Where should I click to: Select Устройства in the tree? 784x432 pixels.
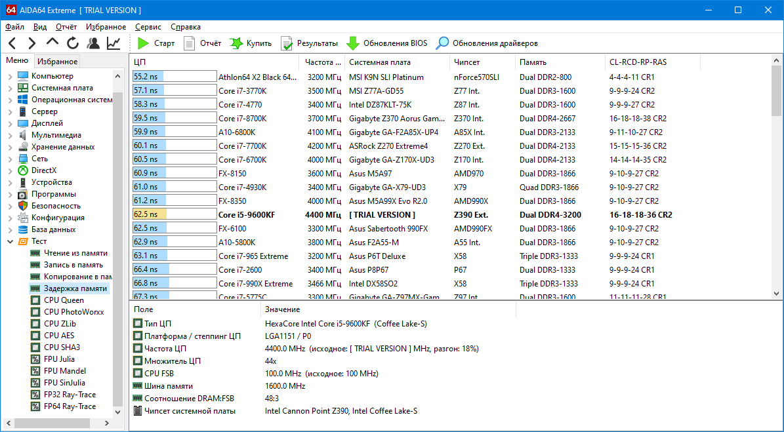coord(51,182)
